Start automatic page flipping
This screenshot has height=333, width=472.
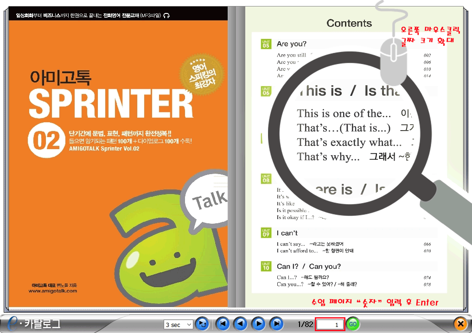(202, 324)
